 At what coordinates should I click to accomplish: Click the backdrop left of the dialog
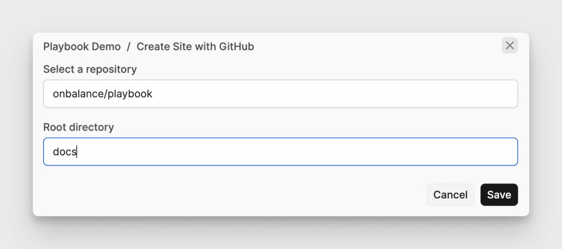pyautogui.click(x=16, y=124)
